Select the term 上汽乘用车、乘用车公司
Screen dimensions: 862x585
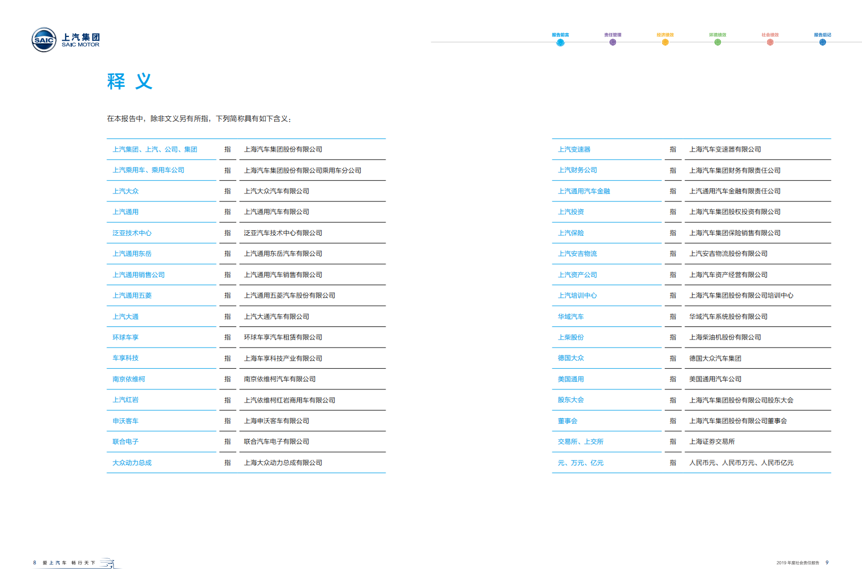(x=148, y=170)
